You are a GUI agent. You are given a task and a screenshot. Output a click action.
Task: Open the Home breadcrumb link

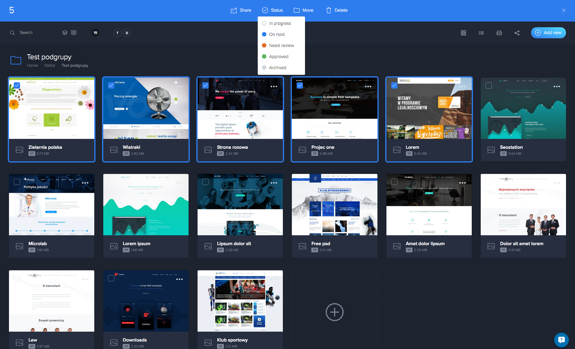point(32,65)
